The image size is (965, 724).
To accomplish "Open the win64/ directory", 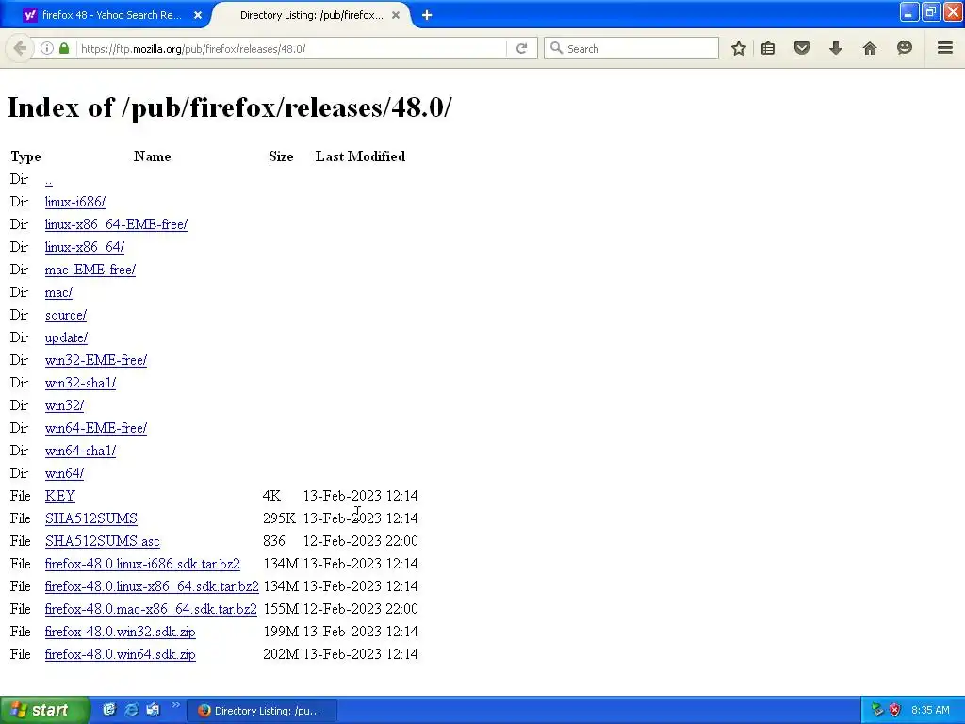I will point(64,473).
